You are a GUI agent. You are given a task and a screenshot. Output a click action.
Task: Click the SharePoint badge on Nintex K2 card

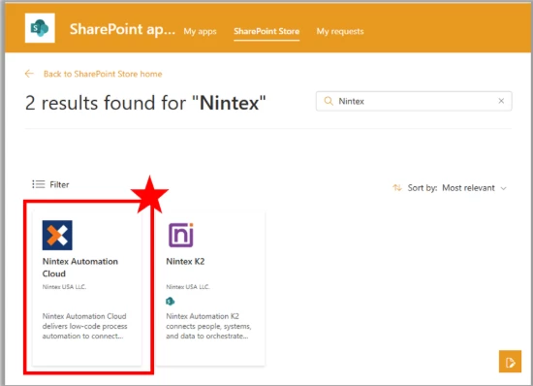coord(170,301)
